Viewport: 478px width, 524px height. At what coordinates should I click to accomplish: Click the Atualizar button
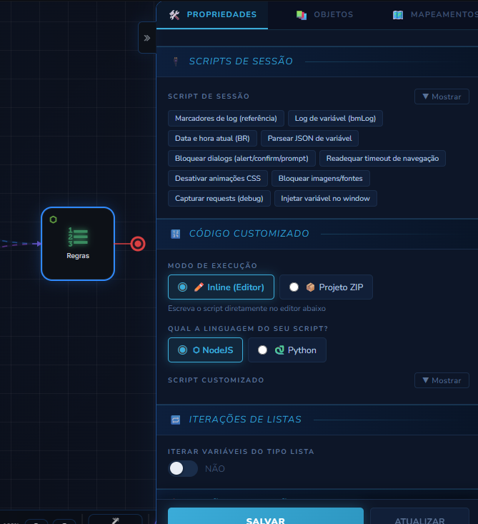pyautogui.click(x=419, y=516)
